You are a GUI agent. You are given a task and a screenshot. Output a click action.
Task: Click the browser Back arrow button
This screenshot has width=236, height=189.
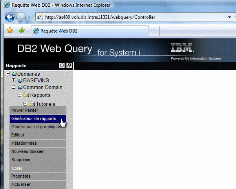10,17
